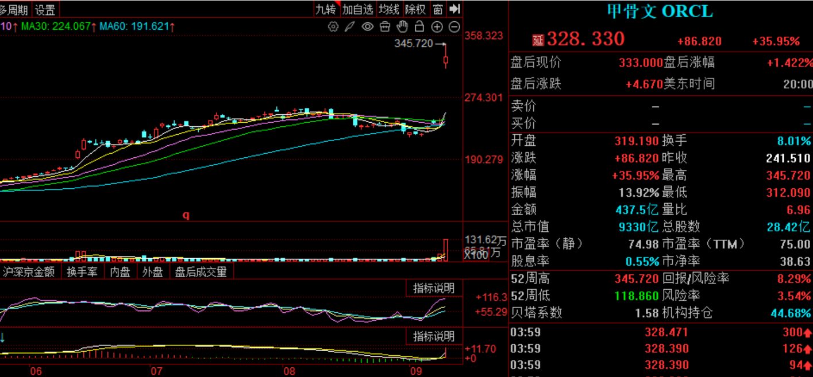
Task: Click the 市净率 value 38.63
Action: pos(795,261)
